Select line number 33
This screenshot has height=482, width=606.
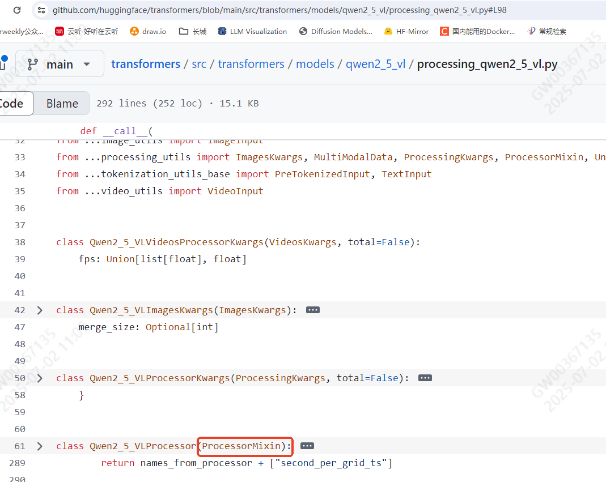[x=20, y=157]
